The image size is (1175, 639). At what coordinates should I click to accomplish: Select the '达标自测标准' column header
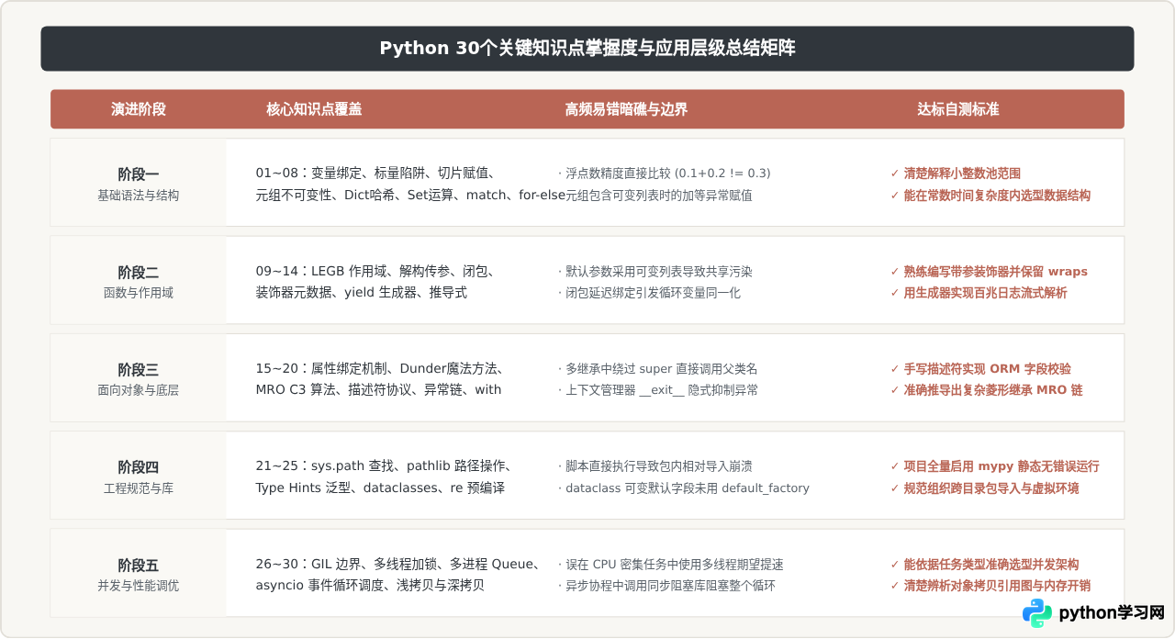[x=958, y=109]
